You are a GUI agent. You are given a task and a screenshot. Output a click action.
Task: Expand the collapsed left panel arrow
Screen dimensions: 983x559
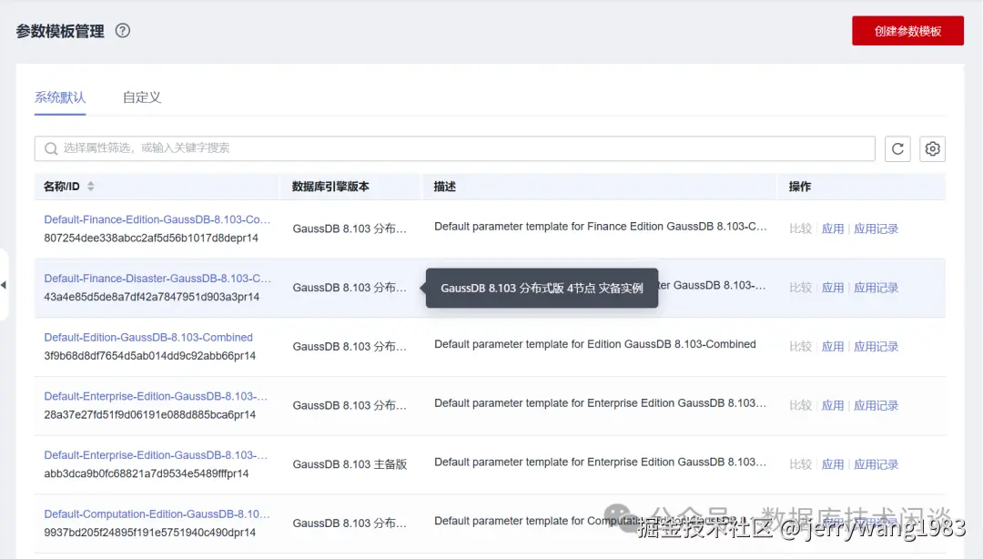click(x=5, y=285)
